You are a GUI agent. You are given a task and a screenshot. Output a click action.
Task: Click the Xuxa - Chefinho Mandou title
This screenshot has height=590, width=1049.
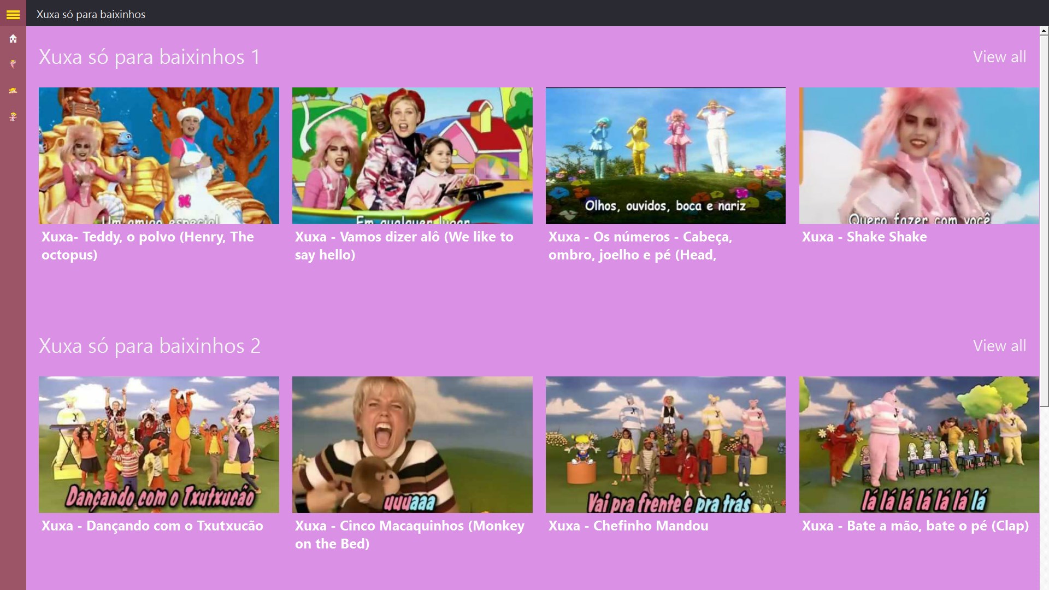[x=628, y=526]
